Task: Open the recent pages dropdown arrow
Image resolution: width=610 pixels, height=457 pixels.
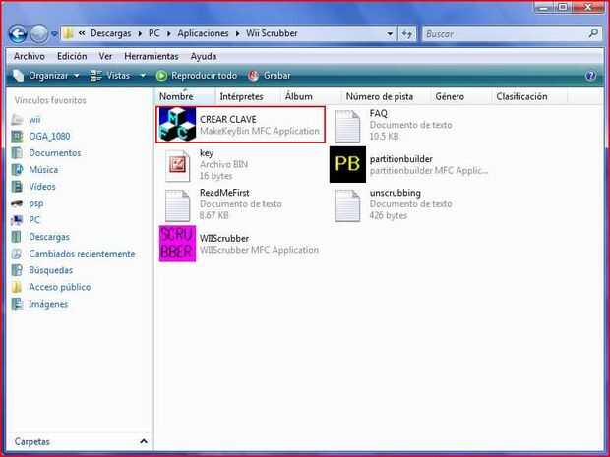Action: [54, 34]
